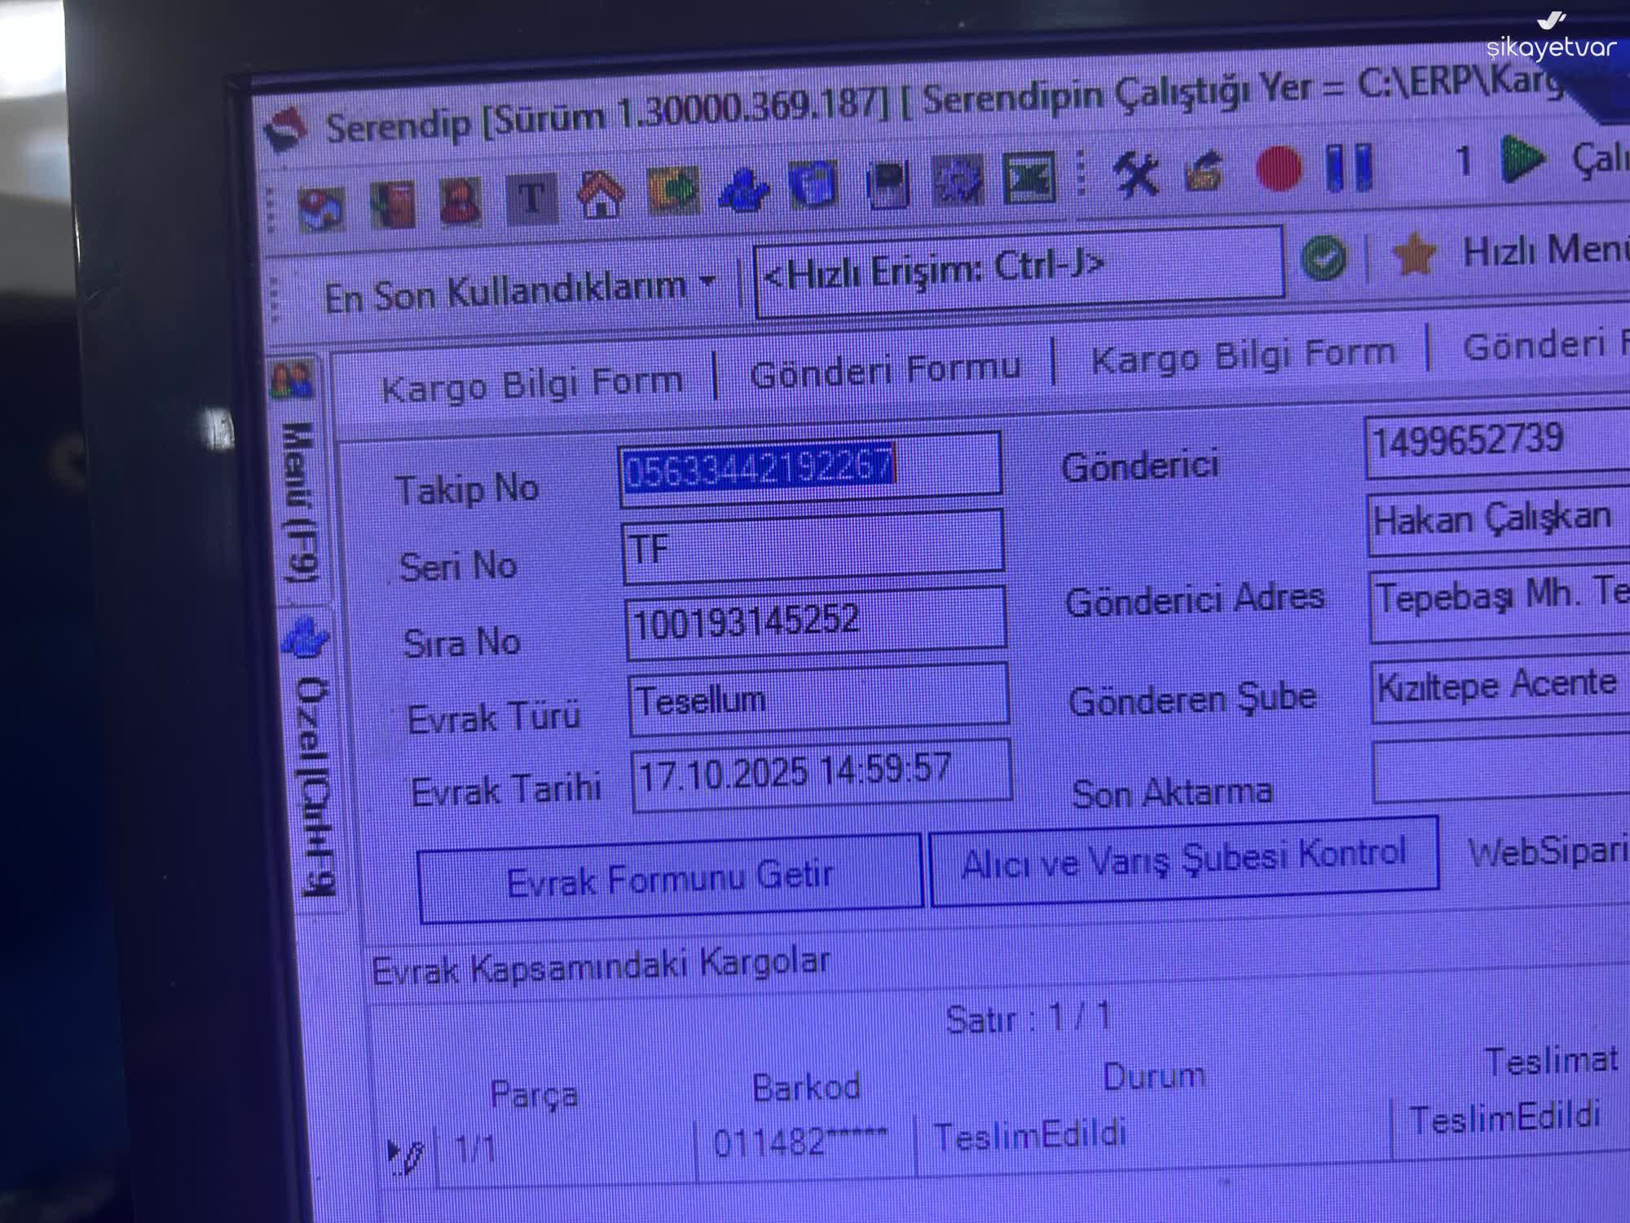Click the Parça column header
The width and height of the screenshot is (1630, 1223).
(x=534, y=1093)
